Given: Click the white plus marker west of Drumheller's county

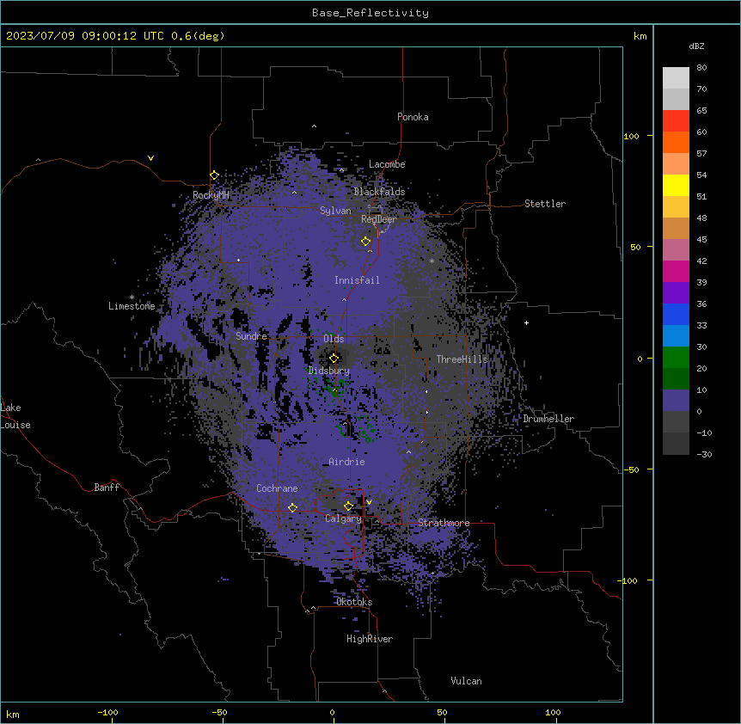Looking at the screenshot, I should (526, 322).
